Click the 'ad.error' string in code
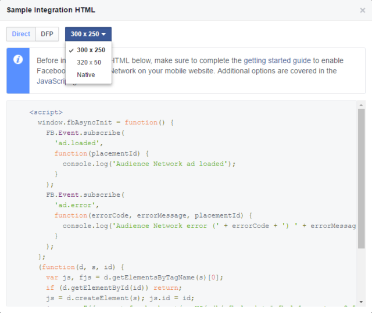The width and height of the screenshot is (372, 313). (x=76, y=205)
